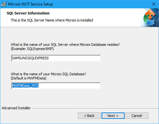Image resolution: width=159 pixels, height=124 pixels.
Task: Return to the previous page with Back
Action: [89, 116]
